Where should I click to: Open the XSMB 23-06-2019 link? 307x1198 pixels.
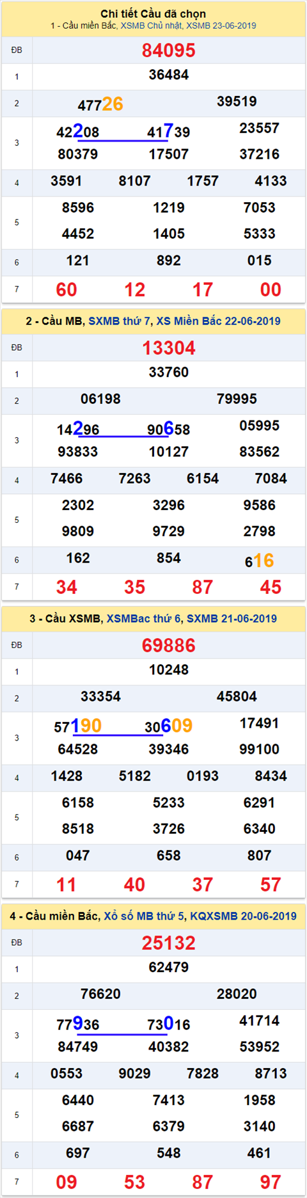[x=221, y=26]
